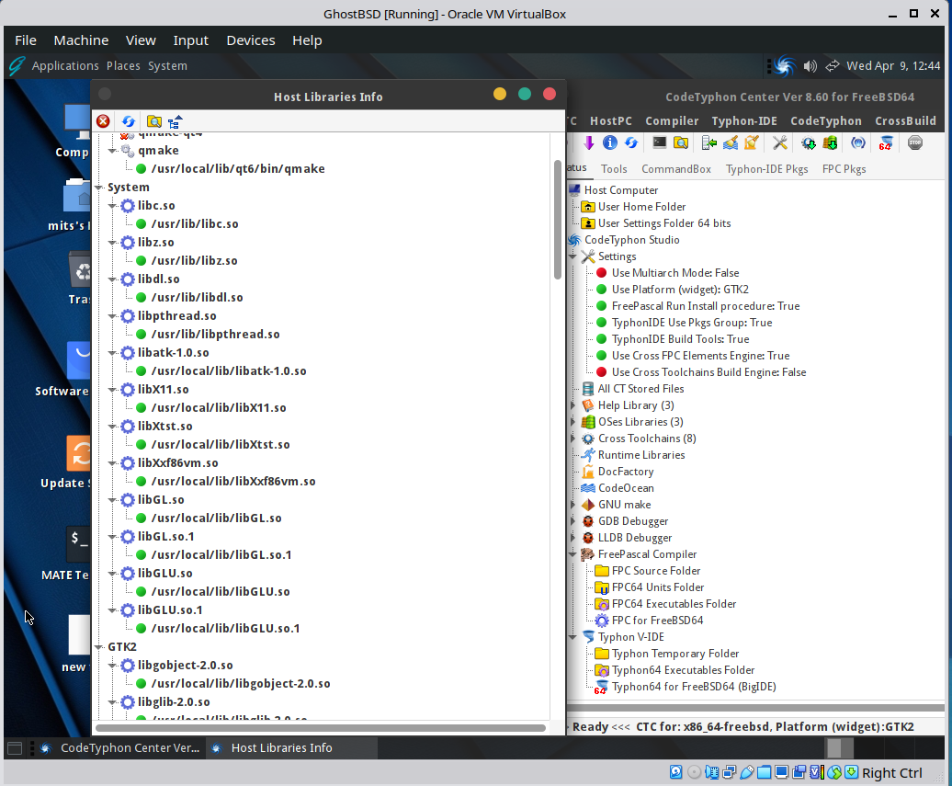Image resolution: width=952 pixels, height=786 pixels.
Task: Select the All CT Stored Files item
Action: point(640,389)
